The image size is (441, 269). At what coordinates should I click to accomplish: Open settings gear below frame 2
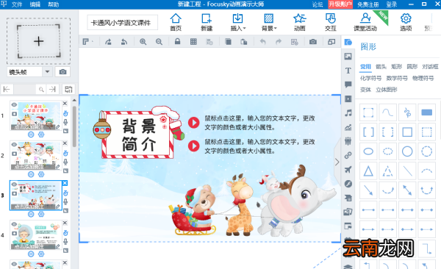point(41,174)
